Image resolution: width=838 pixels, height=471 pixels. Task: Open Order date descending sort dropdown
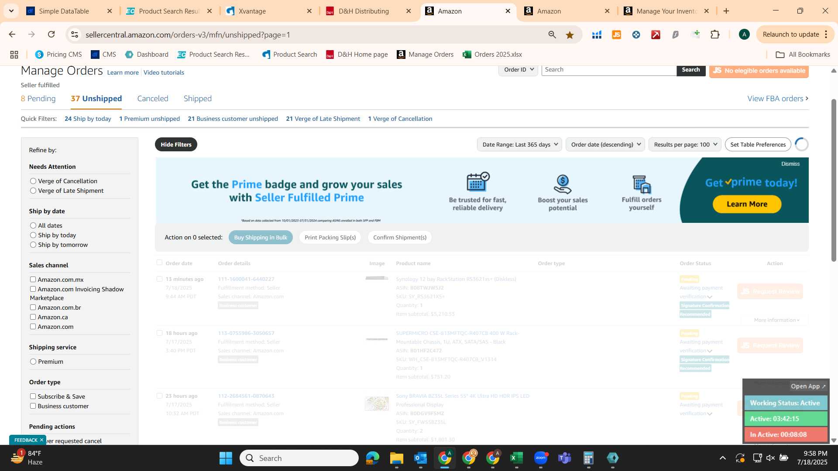pos(605,144)
